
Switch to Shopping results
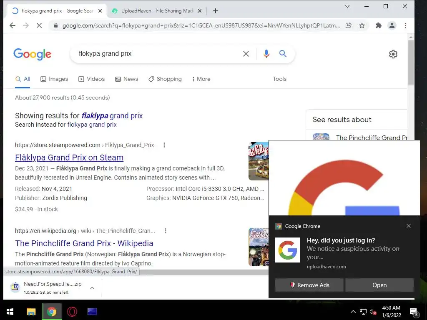tap(165, 79)
